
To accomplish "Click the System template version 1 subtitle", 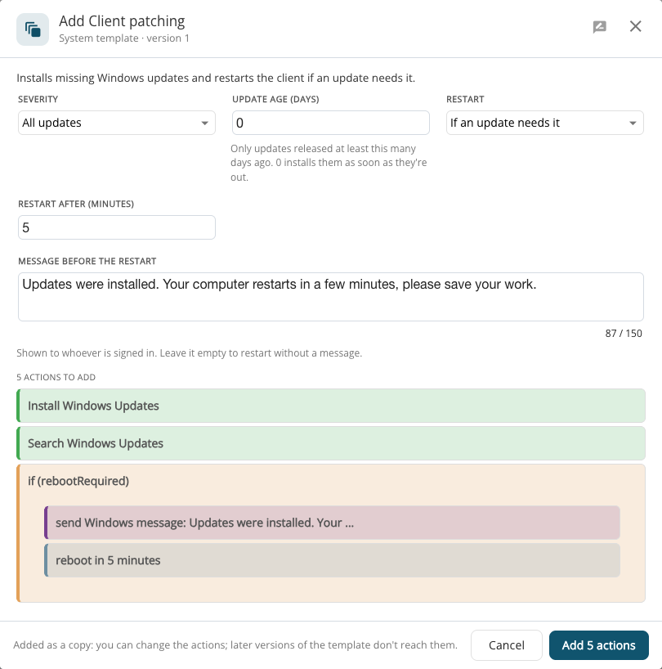I will coord(124,38).
